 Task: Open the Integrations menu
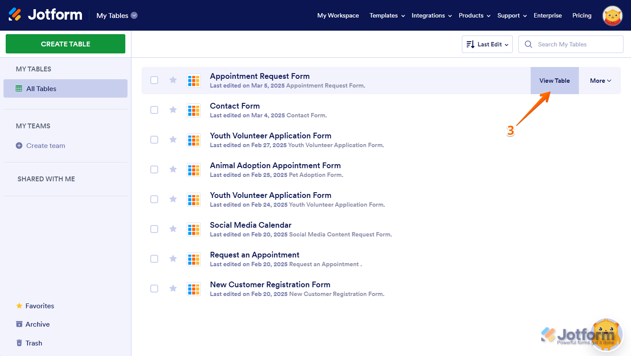click(431, 15)
